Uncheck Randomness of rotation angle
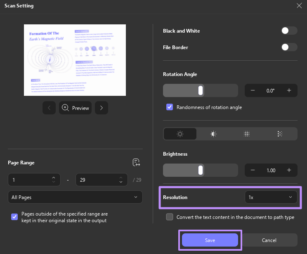The width and height of the screenshot is (307, 254). click(170, 107)
